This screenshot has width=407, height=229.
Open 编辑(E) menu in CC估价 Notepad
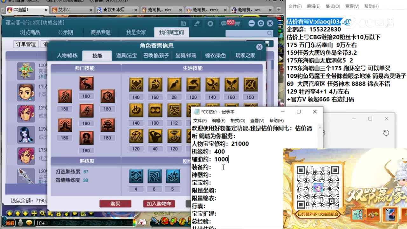pos(218,121)
